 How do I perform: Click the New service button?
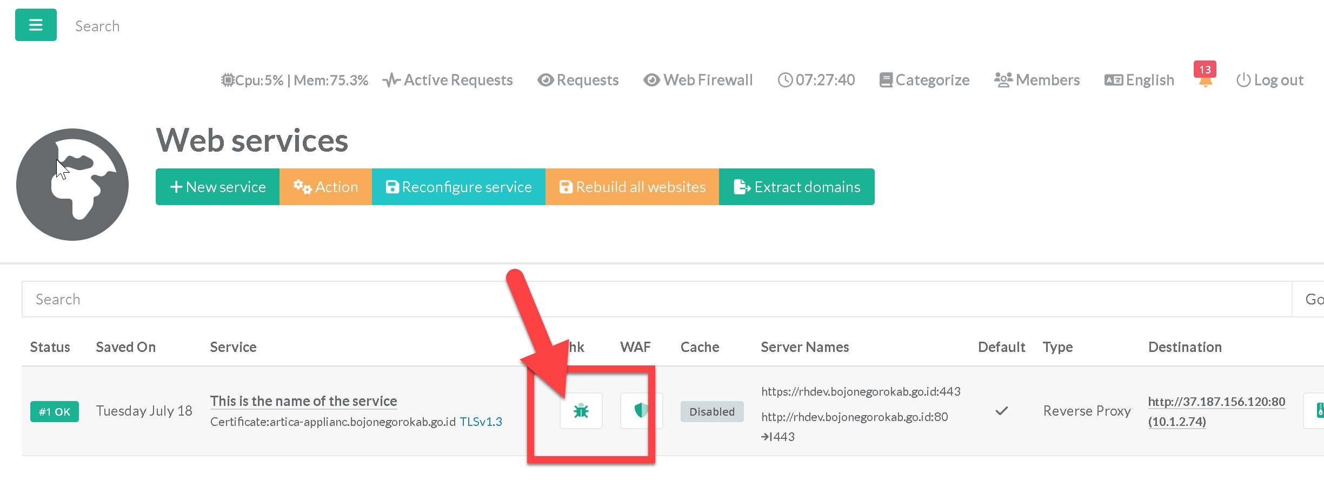click(217, 187)
